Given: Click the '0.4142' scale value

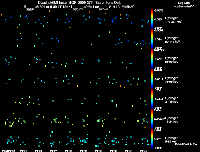Looking at the screenshot, I should point(159,99).
